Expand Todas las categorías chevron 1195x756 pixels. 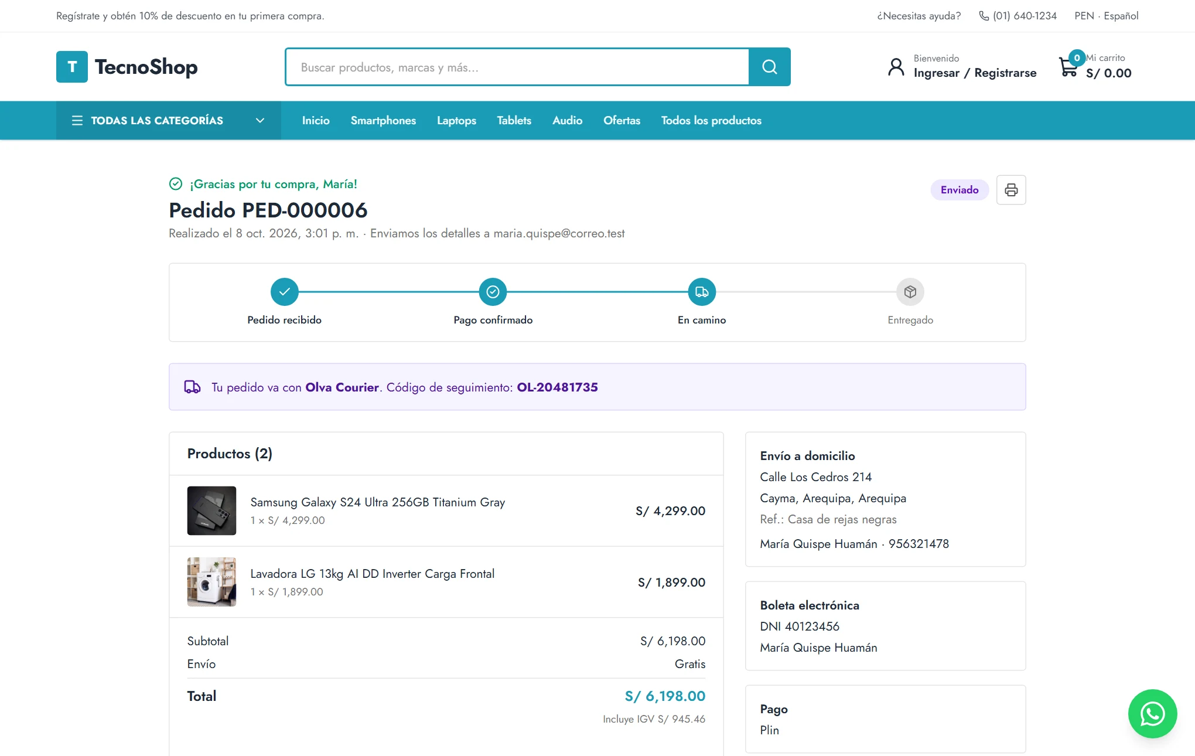(260, 120)
